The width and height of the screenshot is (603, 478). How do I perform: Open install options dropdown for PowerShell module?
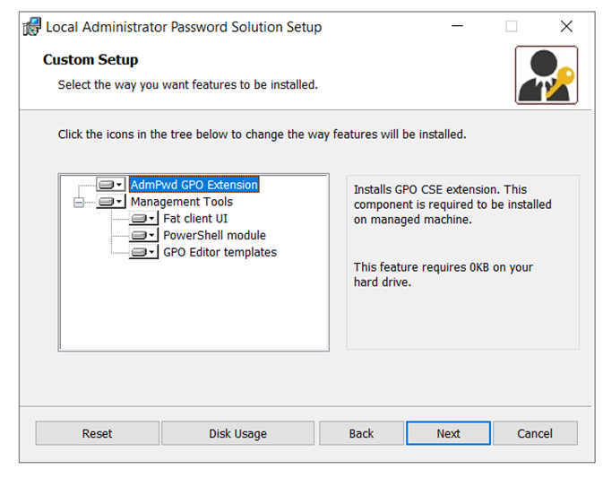[152, 235]
